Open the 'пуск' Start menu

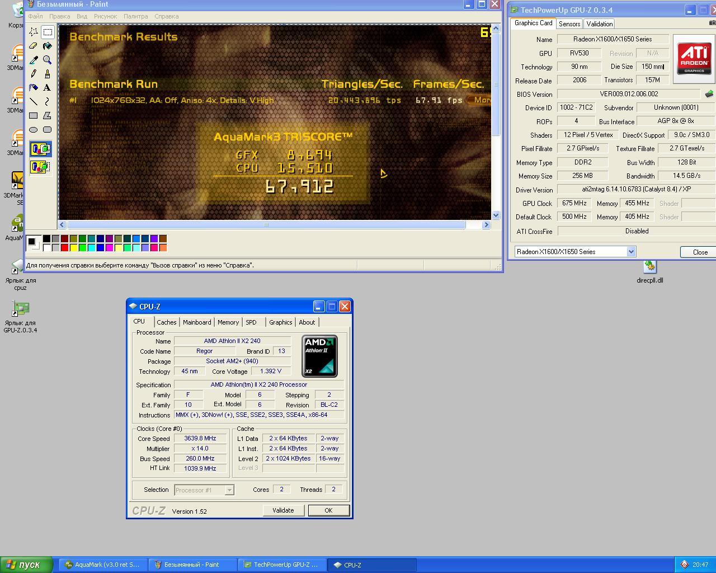(26, 565)
